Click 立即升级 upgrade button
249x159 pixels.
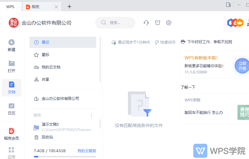click(242, 66)
